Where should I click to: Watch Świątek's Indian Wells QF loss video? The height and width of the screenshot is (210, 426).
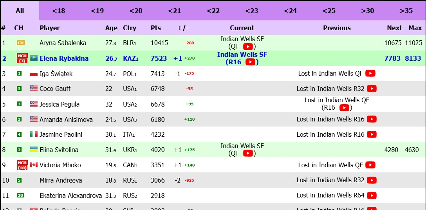(370, 73)
